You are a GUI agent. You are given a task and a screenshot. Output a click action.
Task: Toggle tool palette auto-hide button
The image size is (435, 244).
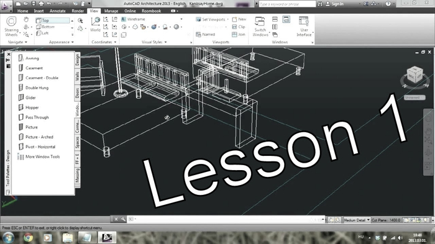pyautogui.click(x=8, y=60)
